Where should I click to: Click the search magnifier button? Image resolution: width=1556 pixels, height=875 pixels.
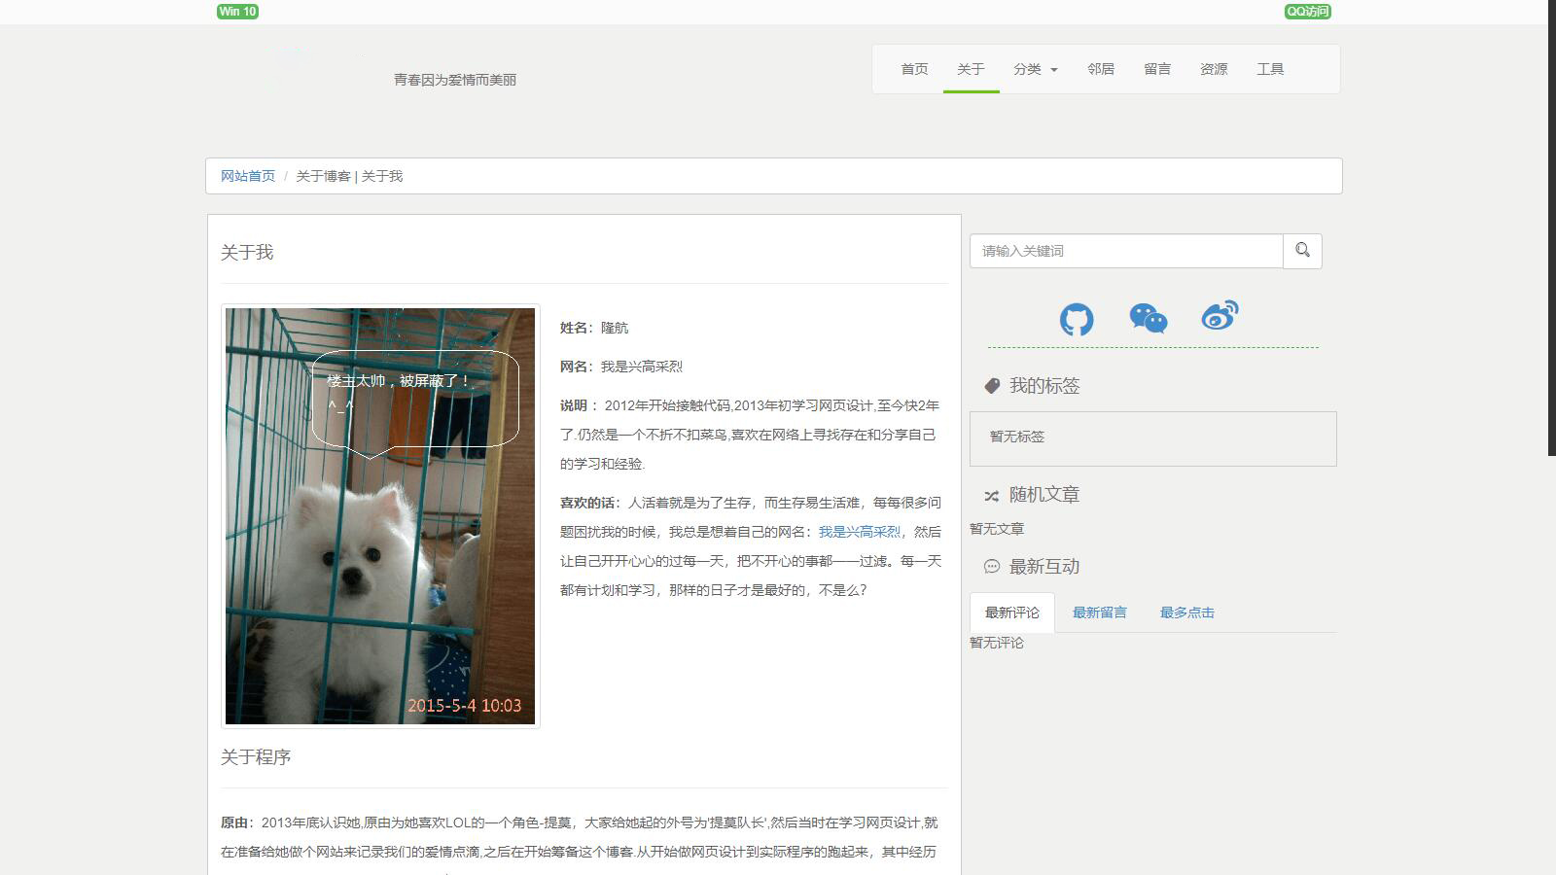1302,251
